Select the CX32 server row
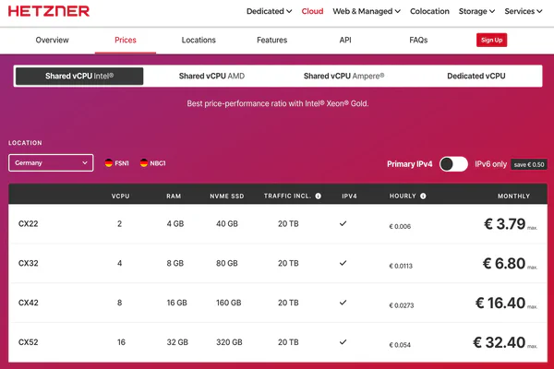 (x=278, y=263)
